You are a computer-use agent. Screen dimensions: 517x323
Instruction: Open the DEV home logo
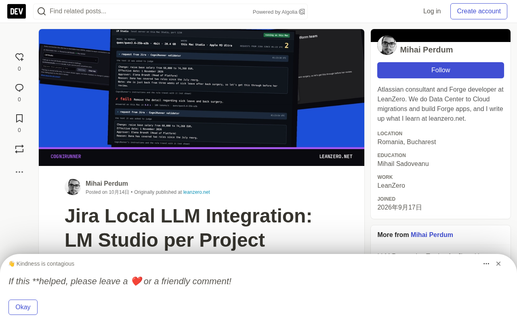pos(17,11)
